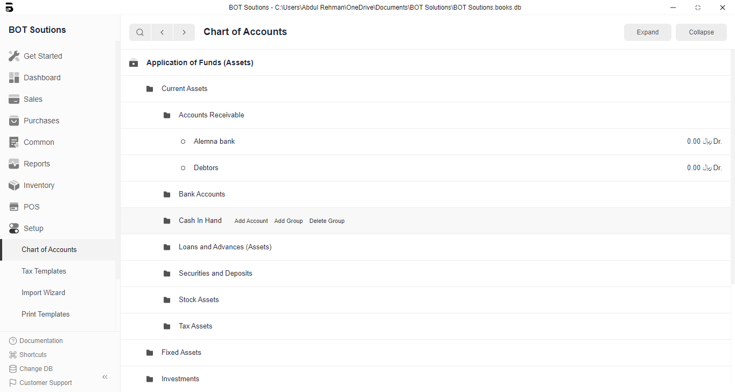Screen dimensions: 735x392
Task: Collapse sidebar using the double chevron
Action: click(105, 377)
